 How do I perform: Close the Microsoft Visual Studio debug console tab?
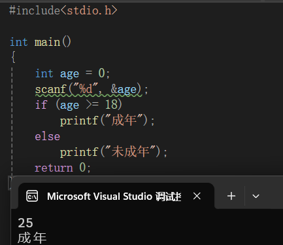197,196
